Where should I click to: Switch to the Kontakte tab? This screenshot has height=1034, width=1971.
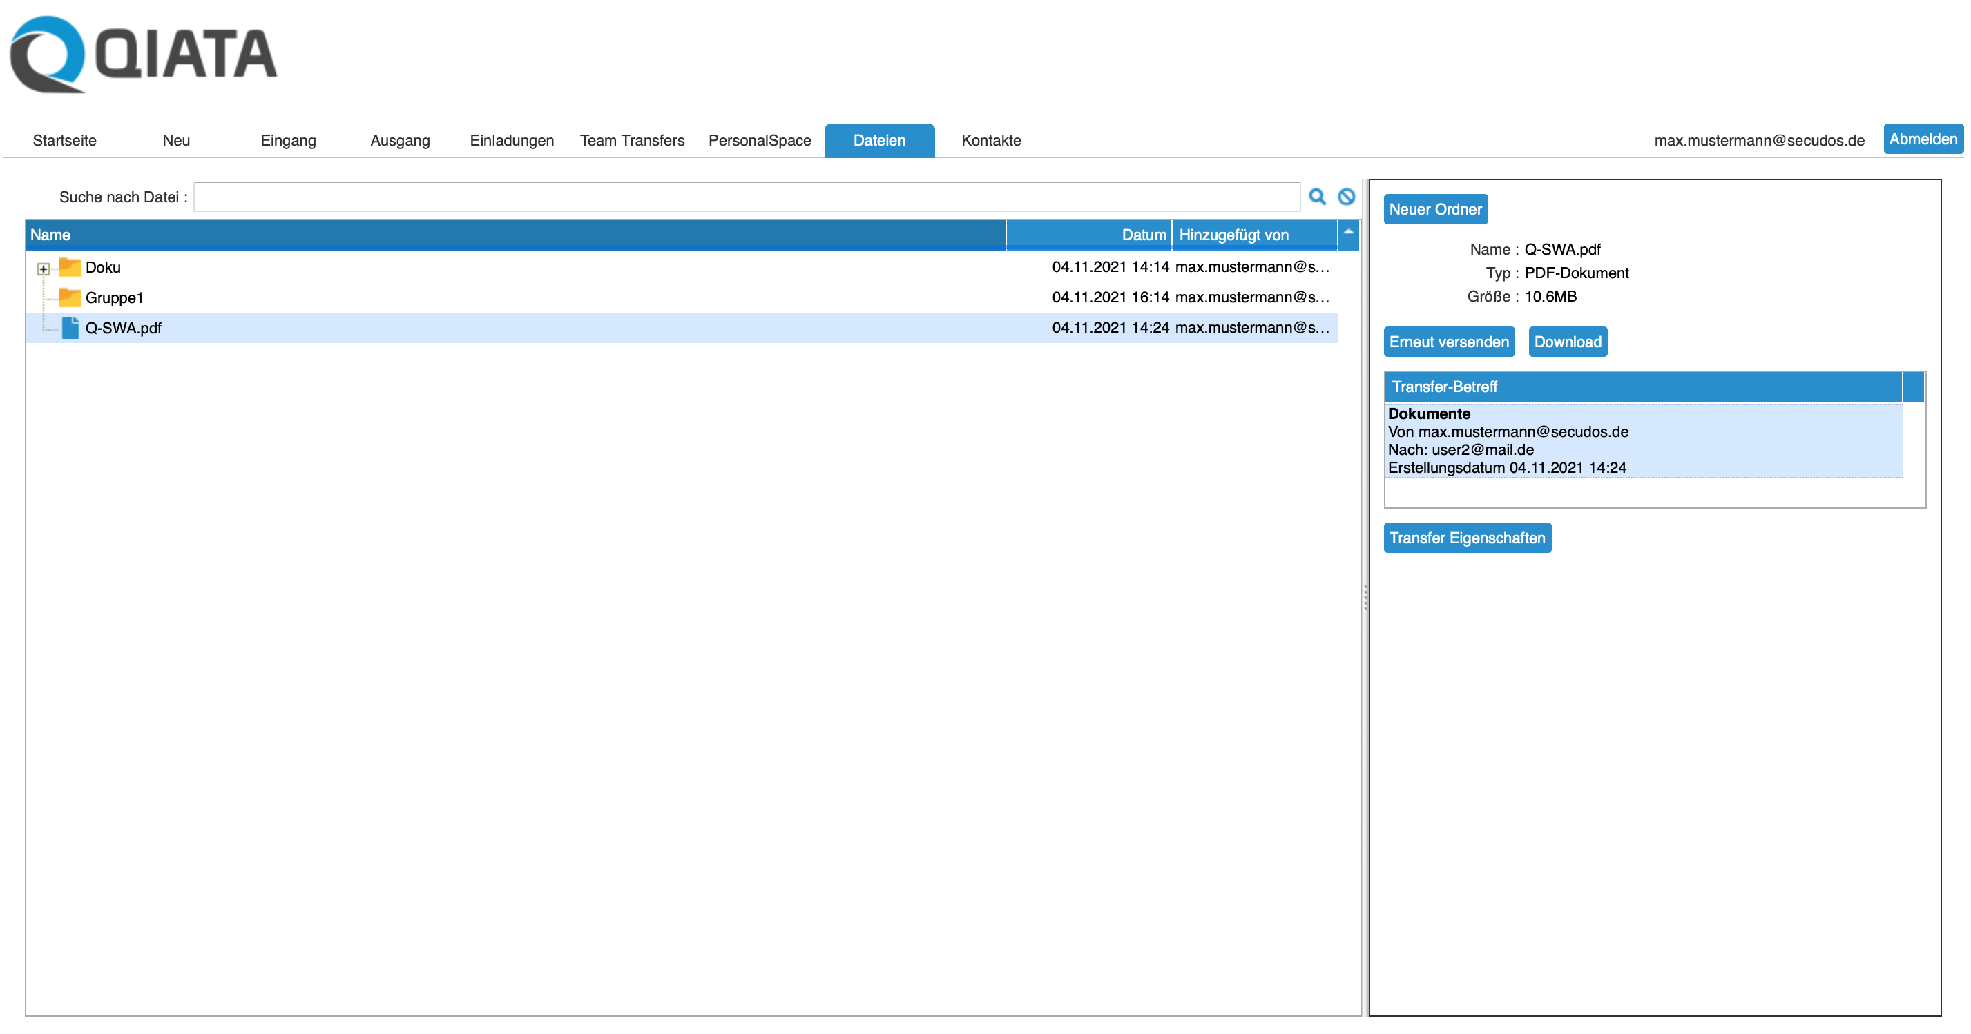tap(990, 141)
